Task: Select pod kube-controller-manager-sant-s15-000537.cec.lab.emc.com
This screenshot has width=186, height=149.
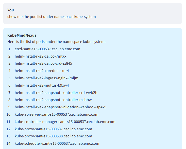Action: click(x=65, y=122)
